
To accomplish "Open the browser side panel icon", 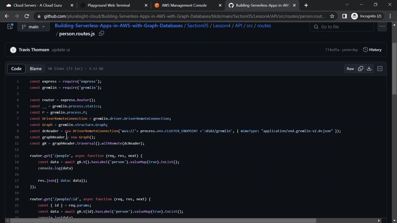I will (x=344, y=16).
